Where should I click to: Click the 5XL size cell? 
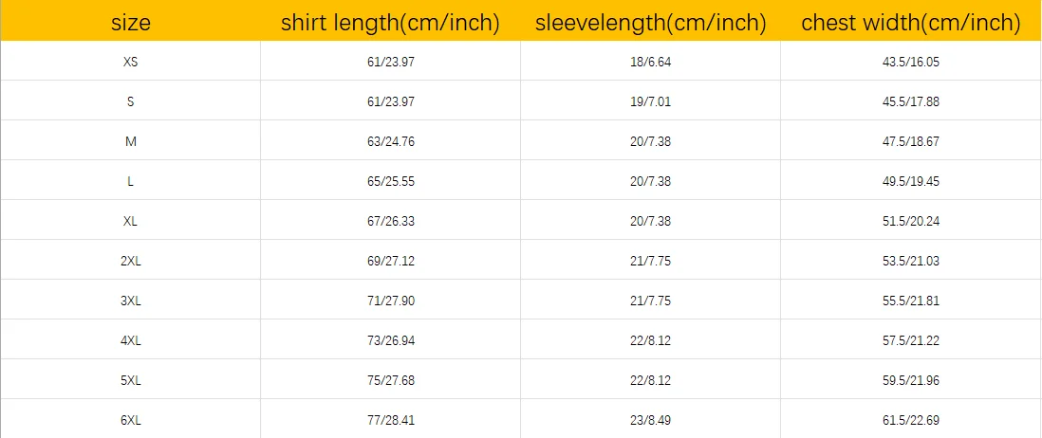point(130,380)
